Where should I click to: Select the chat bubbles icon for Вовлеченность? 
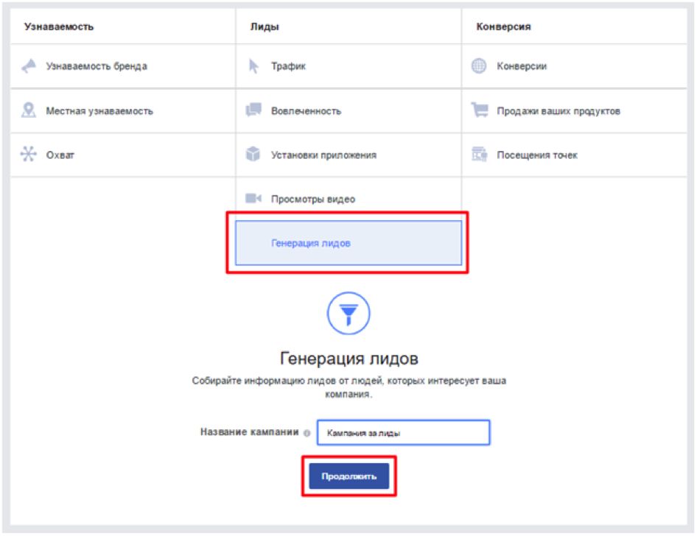coord(254,110)
